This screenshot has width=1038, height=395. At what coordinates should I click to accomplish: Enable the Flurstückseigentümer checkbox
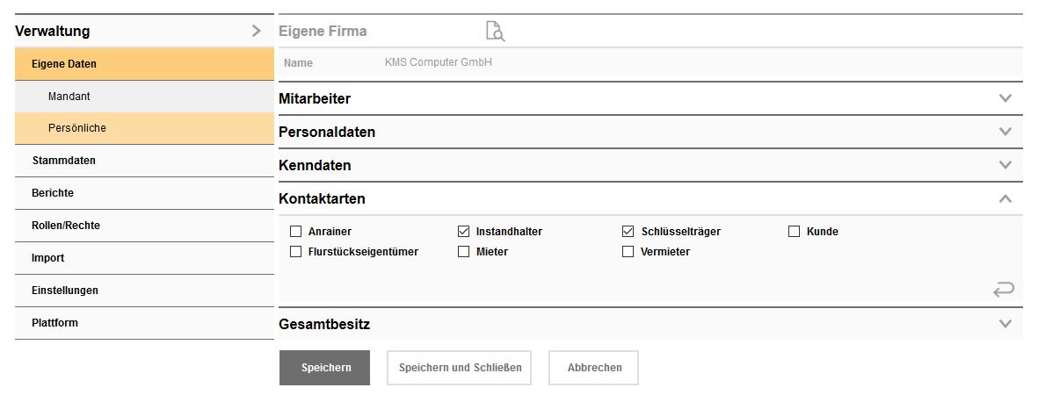click(x=296, y=252)
